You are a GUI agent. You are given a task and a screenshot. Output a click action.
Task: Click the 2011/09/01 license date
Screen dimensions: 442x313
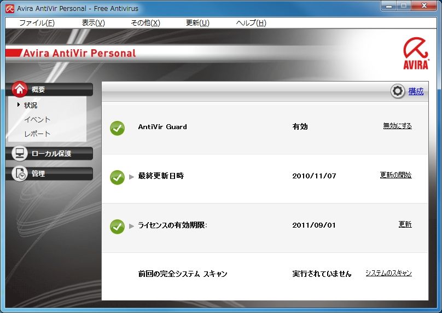click(314, 225)
